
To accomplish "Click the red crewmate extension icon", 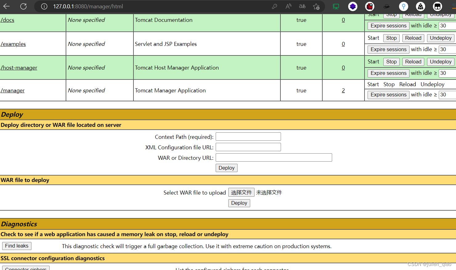I will coord(370,6).
